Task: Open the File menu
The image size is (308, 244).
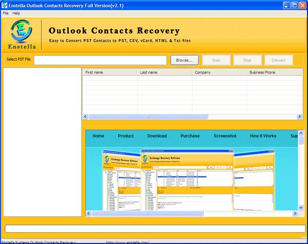Action: pos(6,13)
